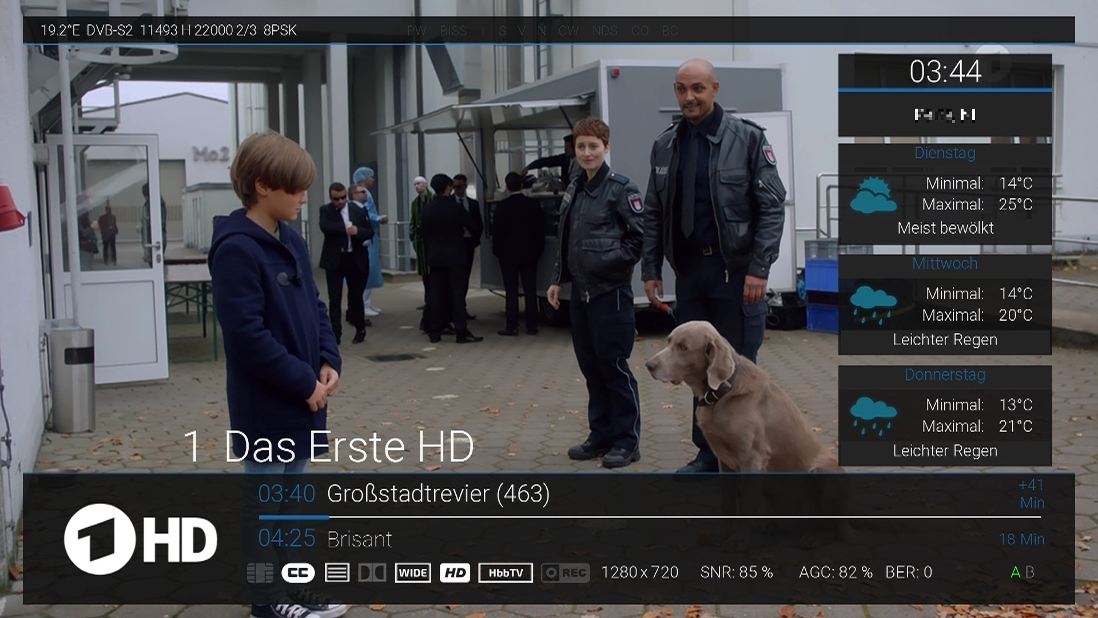The height and width of the screenshot is (618, 1098).
Task: Click the PW crypto indicator
Action: [417, 31]
